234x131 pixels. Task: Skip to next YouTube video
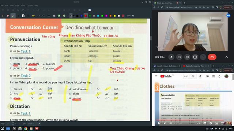point(165,123)
